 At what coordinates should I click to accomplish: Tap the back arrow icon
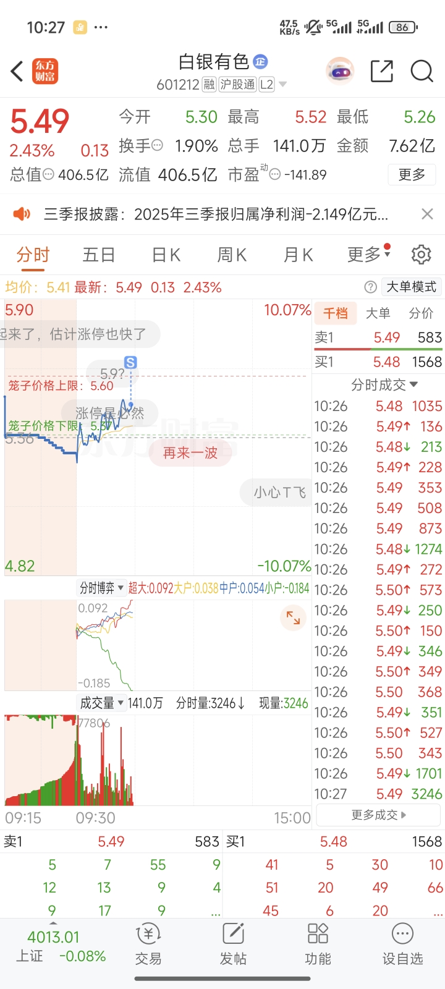point(17,71)
